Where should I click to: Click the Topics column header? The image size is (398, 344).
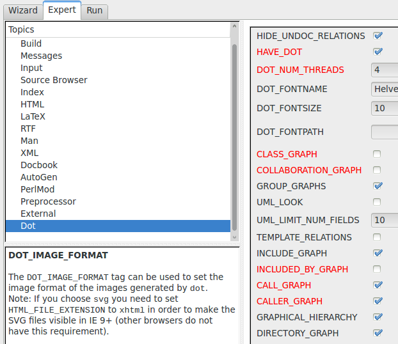118,29
